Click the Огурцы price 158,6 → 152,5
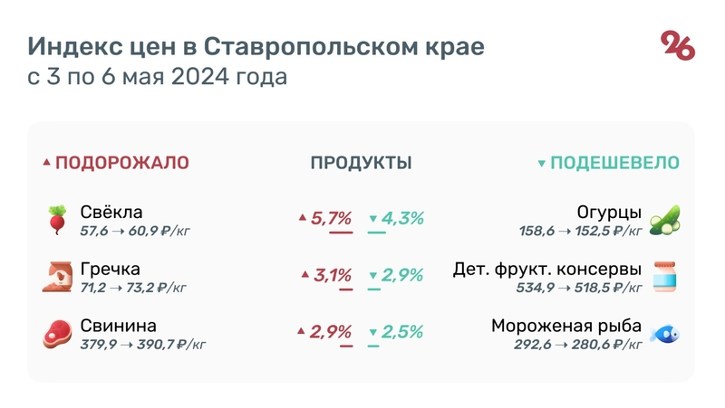Screen dimensions: 725x408 [580, 232]
